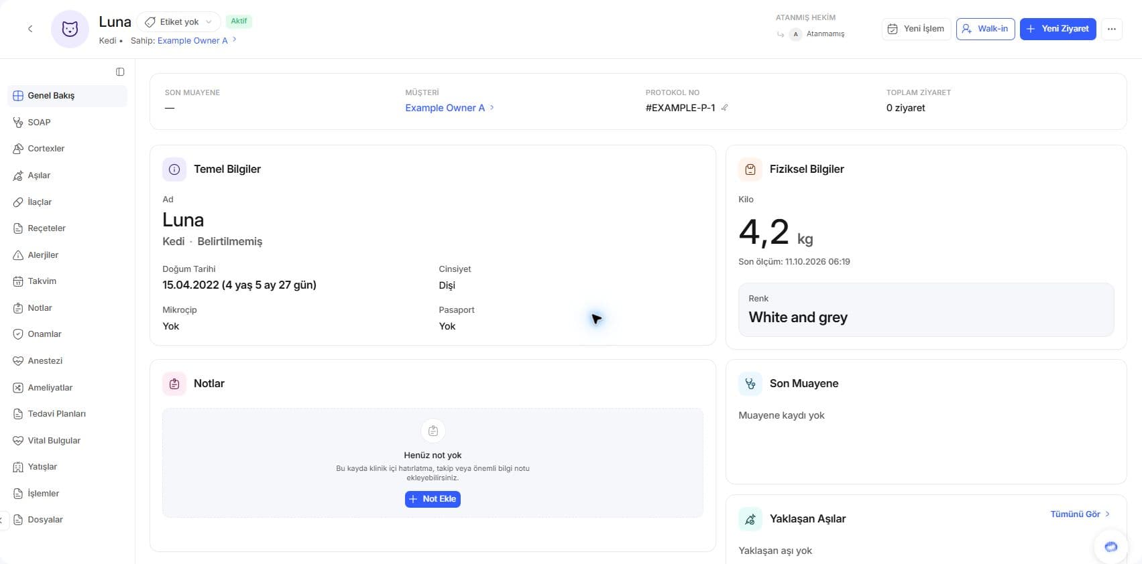Go back with the left chevron arrow

coord(30,29)
